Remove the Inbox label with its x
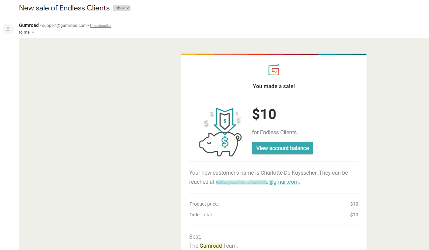This screenshot has height=250, width=429. (128, 8)
